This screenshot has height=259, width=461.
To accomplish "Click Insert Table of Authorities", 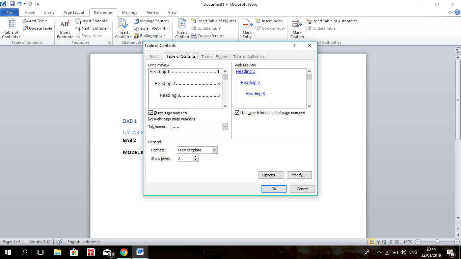I will [332, 21].
